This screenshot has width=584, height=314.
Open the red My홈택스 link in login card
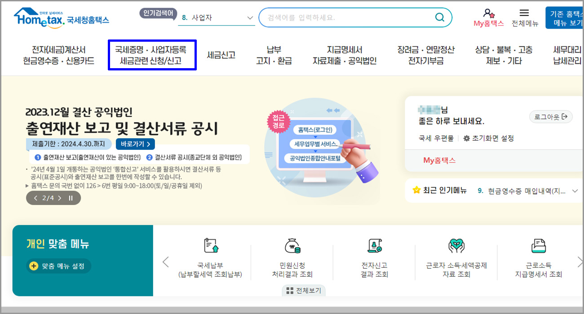(439, 160)
